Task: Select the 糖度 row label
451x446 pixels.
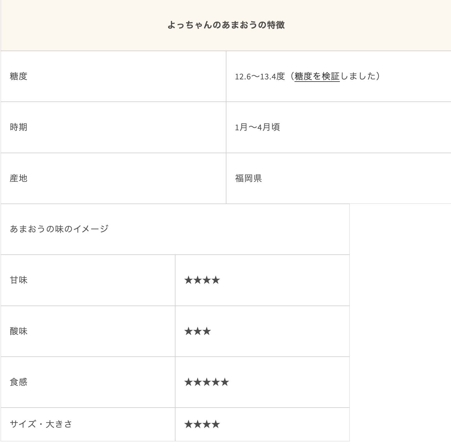Action: [x=19, y=76]
